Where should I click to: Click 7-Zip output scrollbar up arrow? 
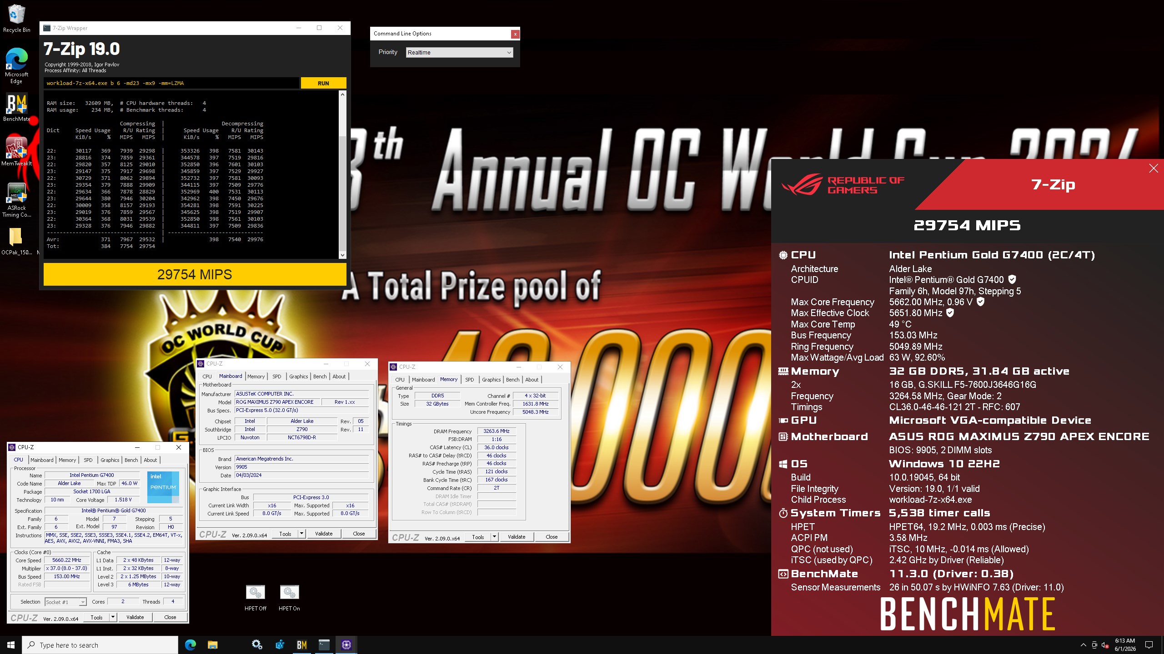click(342, 94)
